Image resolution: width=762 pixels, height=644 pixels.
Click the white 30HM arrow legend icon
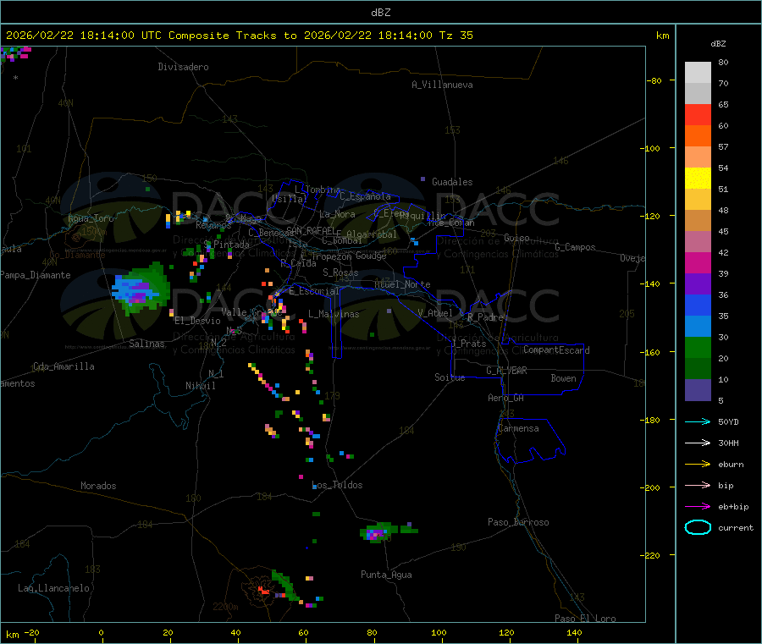point(698,443)
